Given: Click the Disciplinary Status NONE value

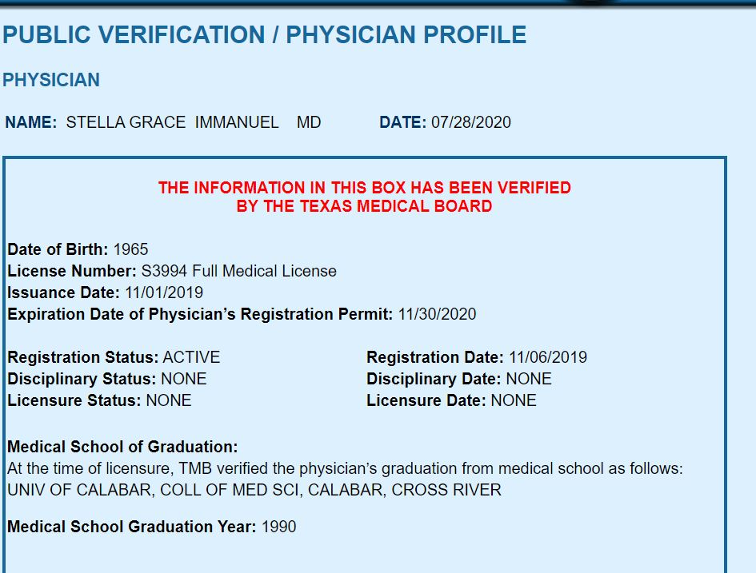Looking at the screenshot, I should (x=184, y=379).
